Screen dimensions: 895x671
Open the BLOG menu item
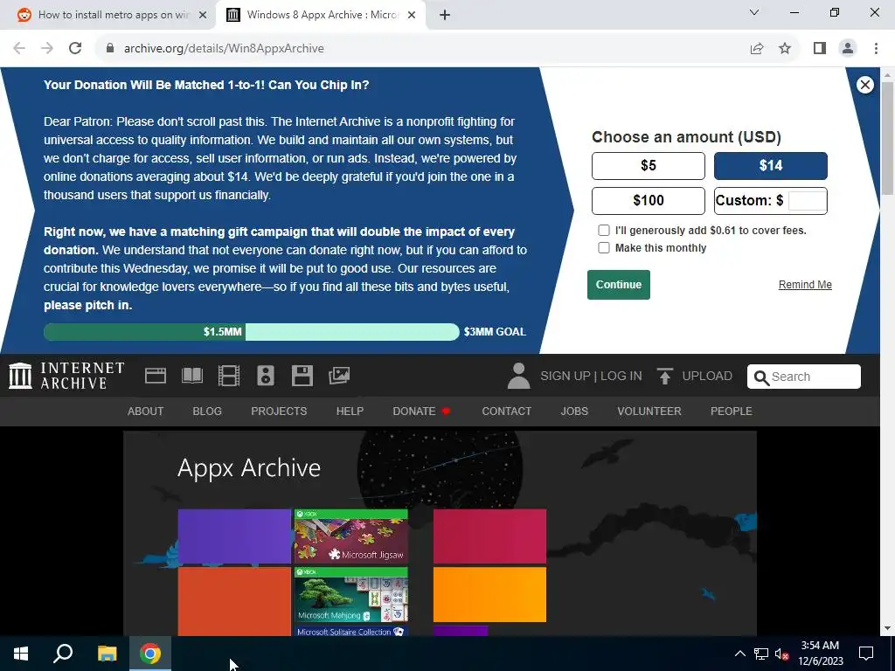pyautogui.click(x=207, y=412)
